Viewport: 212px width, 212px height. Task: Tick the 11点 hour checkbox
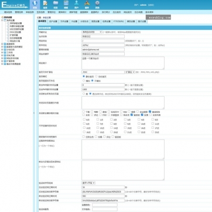coord(153,124)
